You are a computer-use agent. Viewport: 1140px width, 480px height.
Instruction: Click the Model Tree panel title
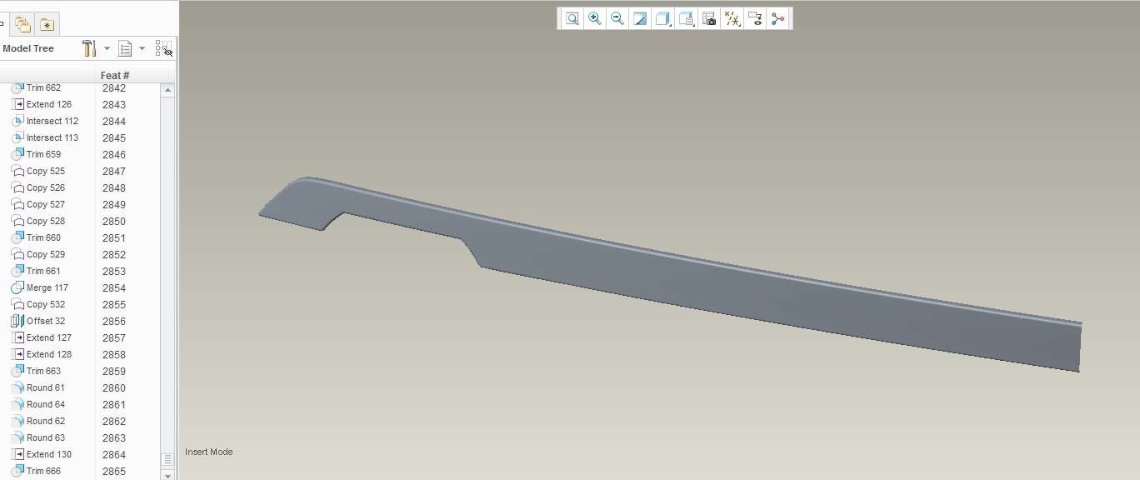tap(28, 48)
